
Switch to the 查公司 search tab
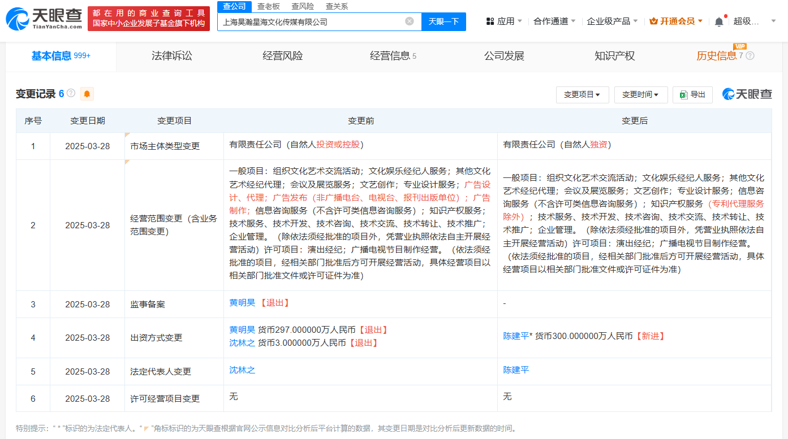click(x=234, y=6)
